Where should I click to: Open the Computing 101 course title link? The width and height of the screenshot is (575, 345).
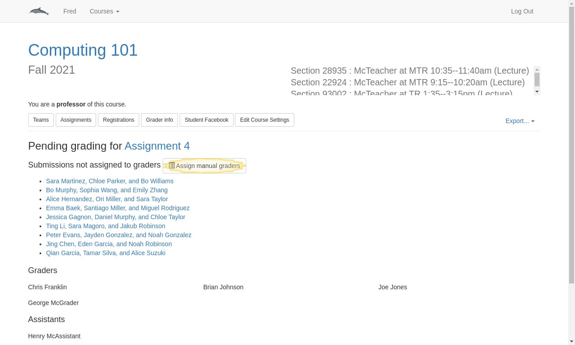click(x=83, y=50)
